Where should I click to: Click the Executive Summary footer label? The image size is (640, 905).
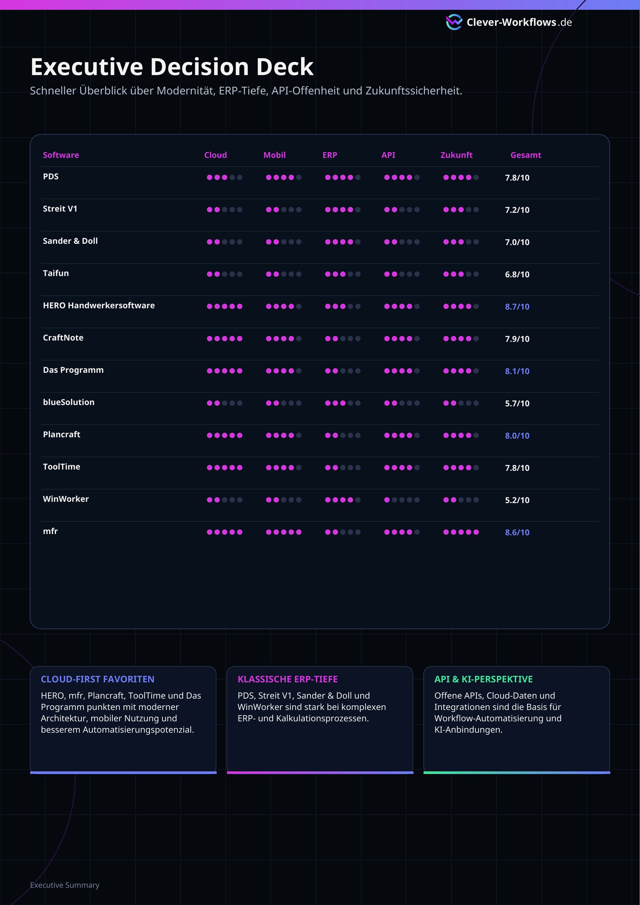coord(65,885)
